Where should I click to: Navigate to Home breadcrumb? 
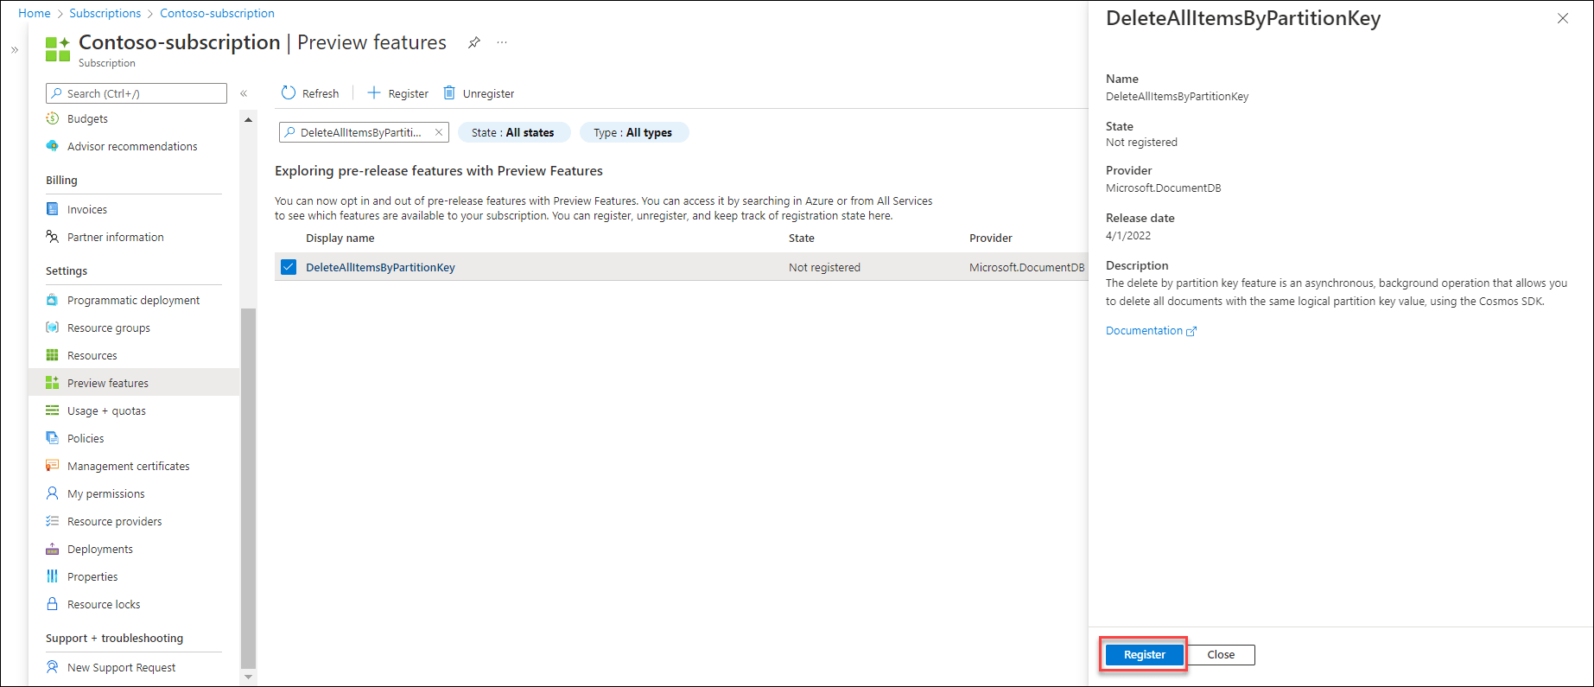tap(35, 13)
